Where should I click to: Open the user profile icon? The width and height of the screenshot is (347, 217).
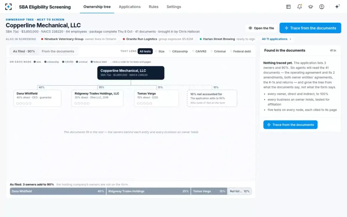322,7
